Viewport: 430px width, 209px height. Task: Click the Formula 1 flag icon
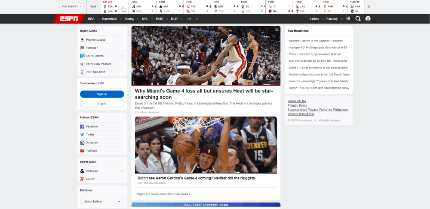(x=82, y=48)
